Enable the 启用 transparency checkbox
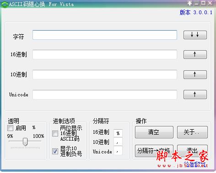 (x=10, y=128)
